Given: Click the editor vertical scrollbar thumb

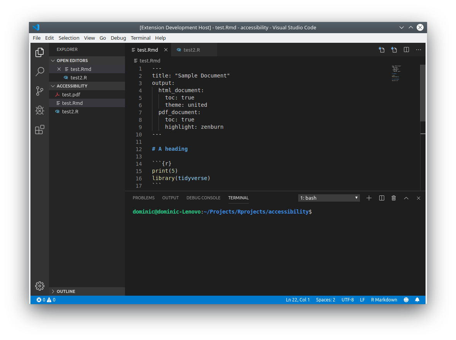Looking at the screenshot, I should click(x=423, y=93).
